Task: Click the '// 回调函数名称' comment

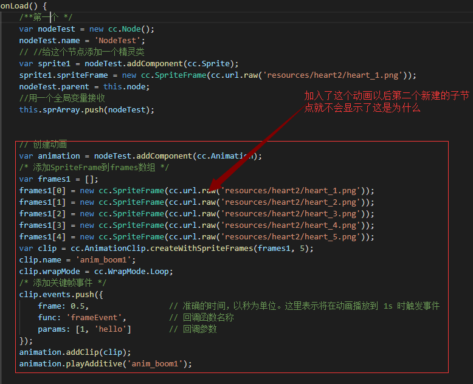Action: point(201,317)
